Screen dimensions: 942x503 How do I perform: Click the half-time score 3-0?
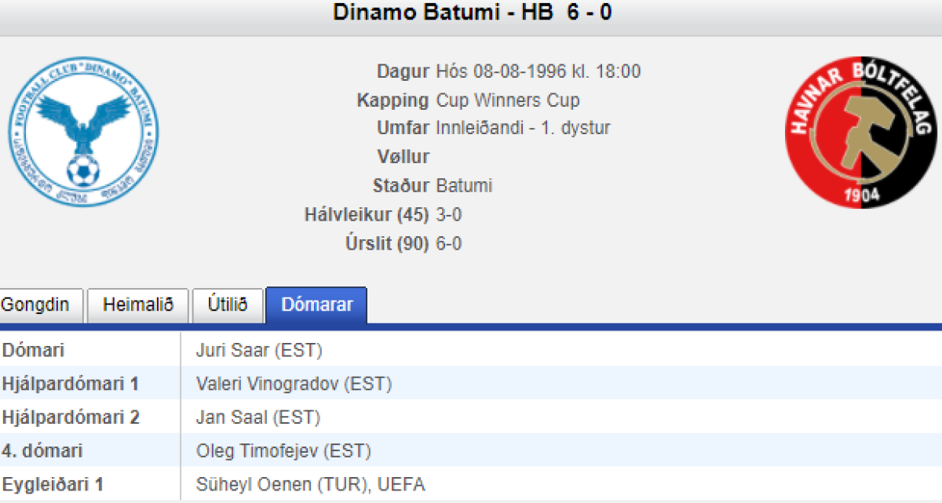tap(449, 215)
